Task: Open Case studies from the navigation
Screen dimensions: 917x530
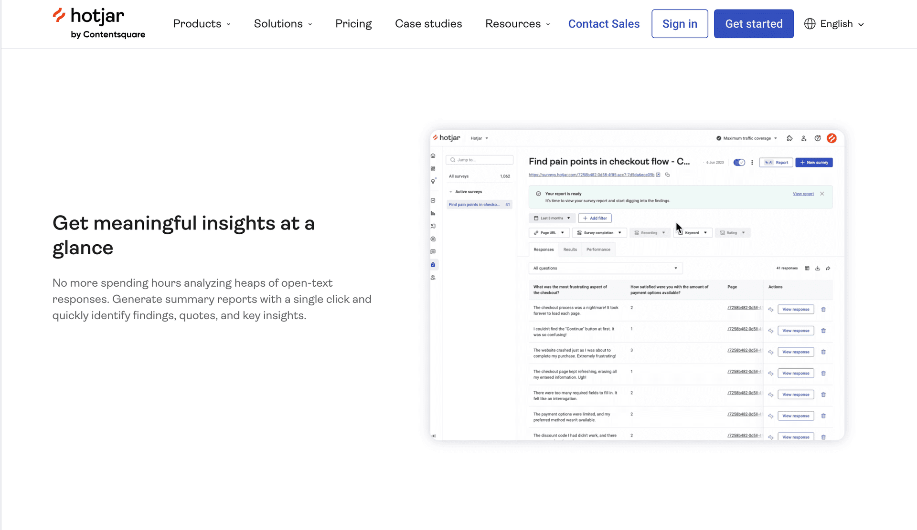Action: pos(428,24)
